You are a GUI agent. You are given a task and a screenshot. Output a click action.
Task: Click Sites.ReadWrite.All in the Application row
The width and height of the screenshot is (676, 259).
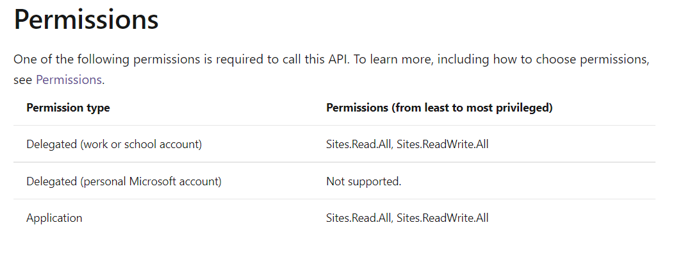tap(442, 218)
